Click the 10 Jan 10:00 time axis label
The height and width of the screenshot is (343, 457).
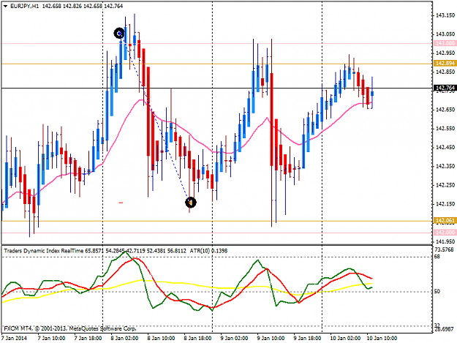click(382, 338)
